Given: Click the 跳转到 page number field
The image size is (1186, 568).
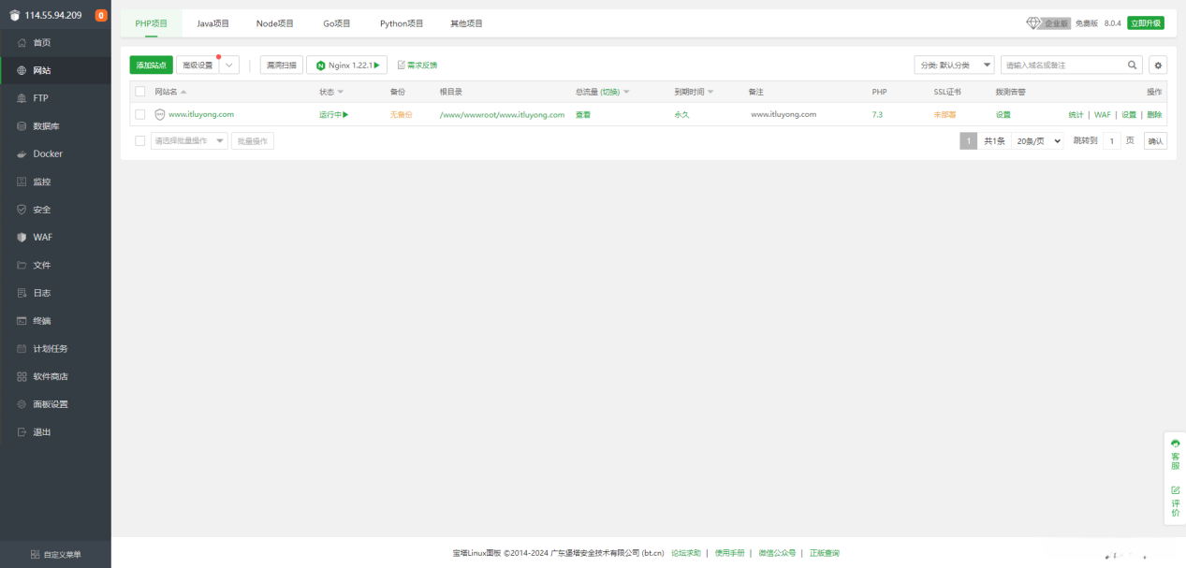Looking at the screenshot, I should [1111, 141].
